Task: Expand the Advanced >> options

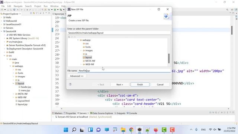Action: [x=77, y=76]
